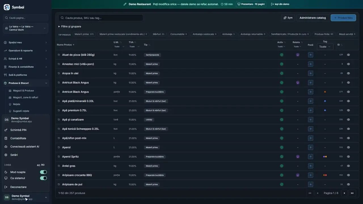Image resolution: width=363 pixels, height=204 pixels.
Task: Expand Filtre și grupare section
Action: click(x=70, y=27)
